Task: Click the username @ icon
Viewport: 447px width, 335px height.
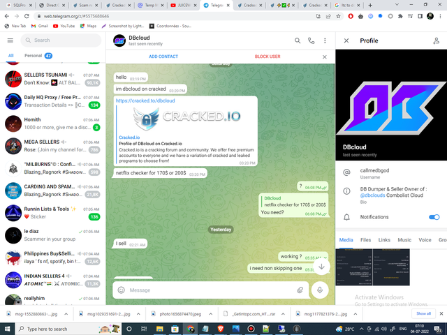Action: click(346, 172)
